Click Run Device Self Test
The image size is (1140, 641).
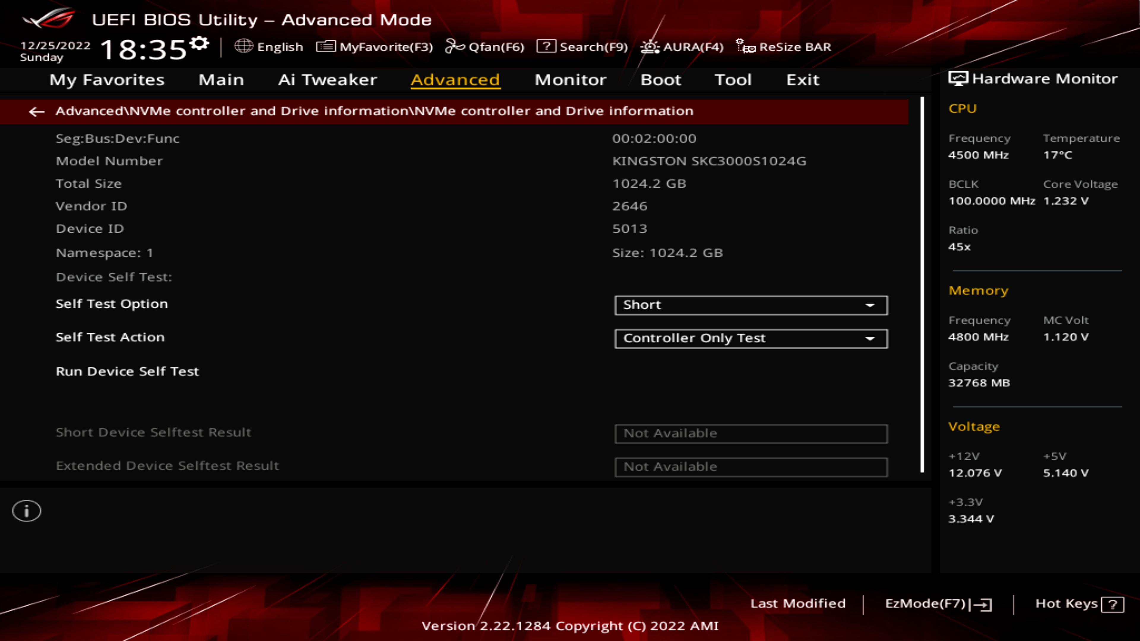(x=127, y=372)
